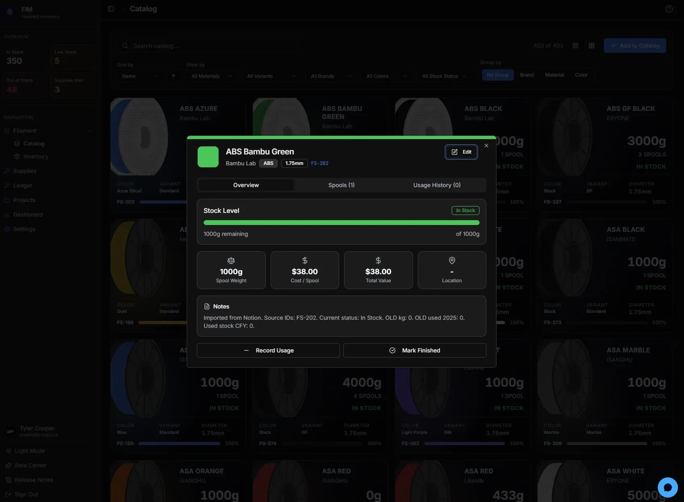Open the All Materials dropdown
684x502 pixels.
pyautogui.click(x=212, y=76)
